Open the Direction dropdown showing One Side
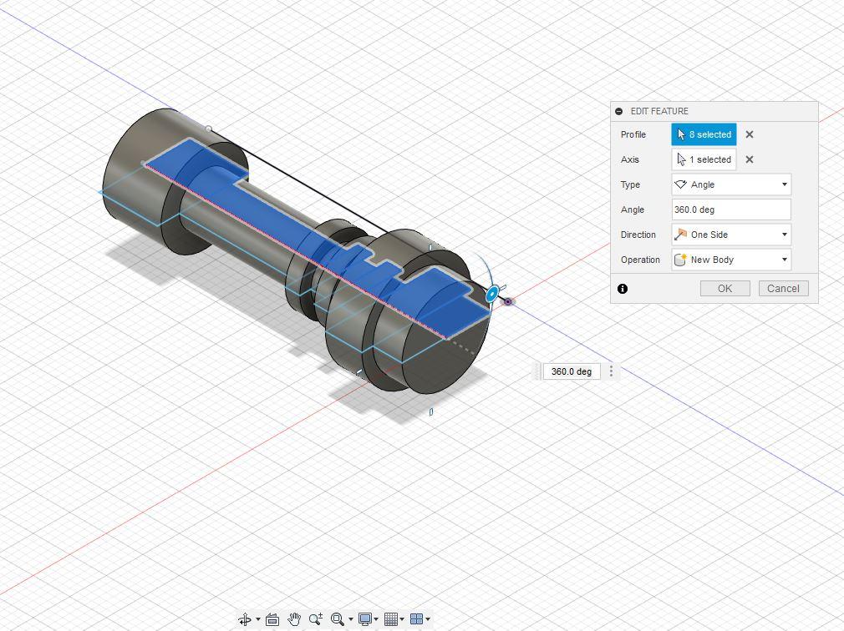 (x=731, y=235)
